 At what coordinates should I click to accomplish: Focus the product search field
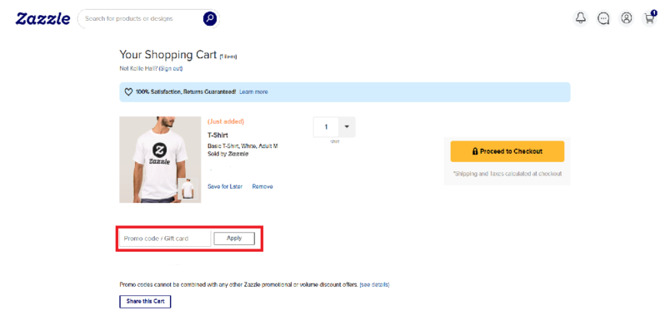coord(141,18)
